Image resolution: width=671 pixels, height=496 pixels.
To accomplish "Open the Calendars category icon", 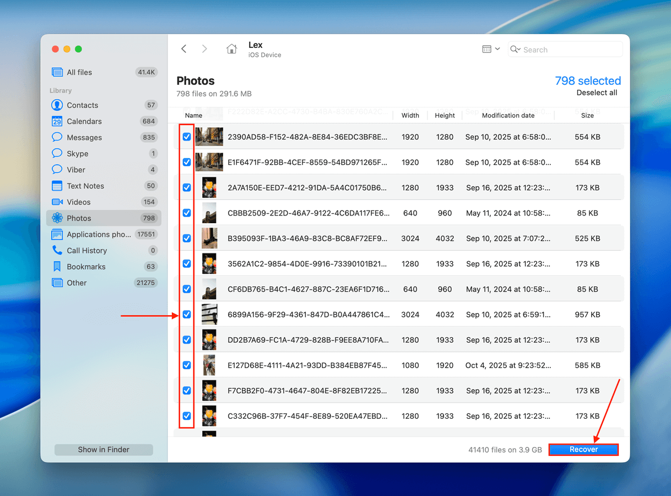I will [x=57, y=121].
